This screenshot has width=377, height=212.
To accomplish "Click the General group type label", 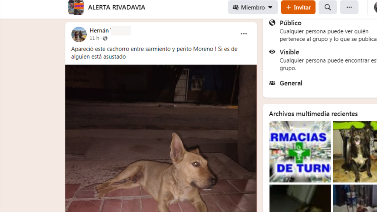I will 291,83.
